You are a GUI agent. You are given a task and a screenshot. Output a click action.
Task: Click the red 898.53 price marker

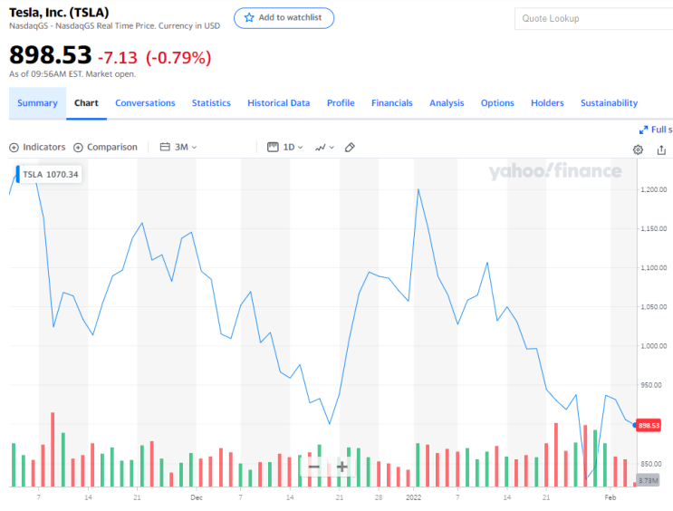coord(649,426)
